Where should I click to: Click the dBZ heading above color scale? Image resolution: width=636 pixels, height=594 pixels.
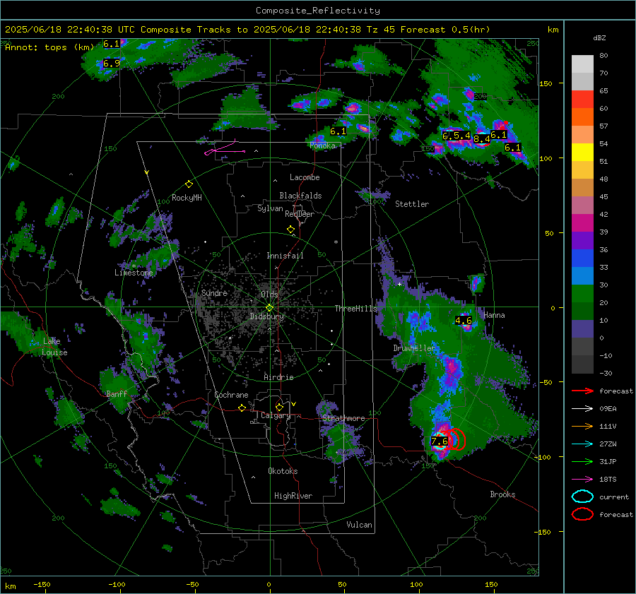(599, 38)
